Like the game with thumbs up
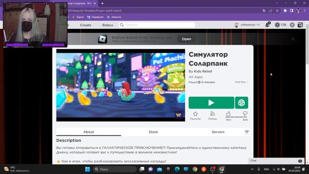 tap(228, 114)
